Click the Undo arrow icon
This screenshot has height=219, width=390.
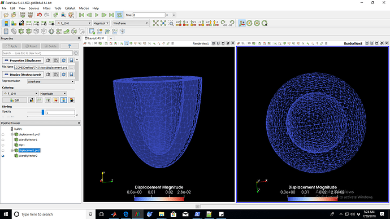pyautogui.click(x=39, y=15)
